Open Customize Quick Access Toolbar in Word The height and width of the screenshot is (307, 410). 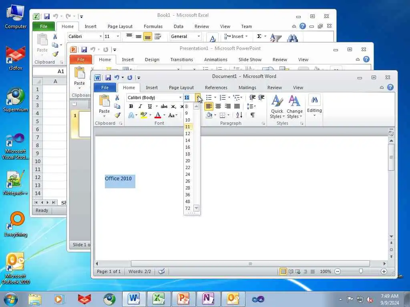[x=139, y=78]
